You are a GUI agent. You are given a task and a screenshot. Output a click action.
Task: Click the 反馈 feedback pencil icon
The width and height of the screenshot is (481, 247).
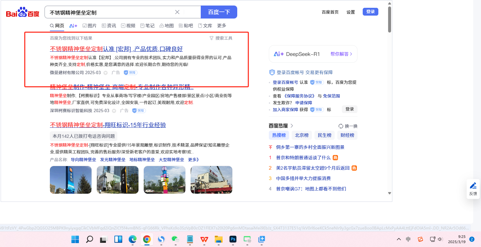pyautogui.click(x=473, y=186)
